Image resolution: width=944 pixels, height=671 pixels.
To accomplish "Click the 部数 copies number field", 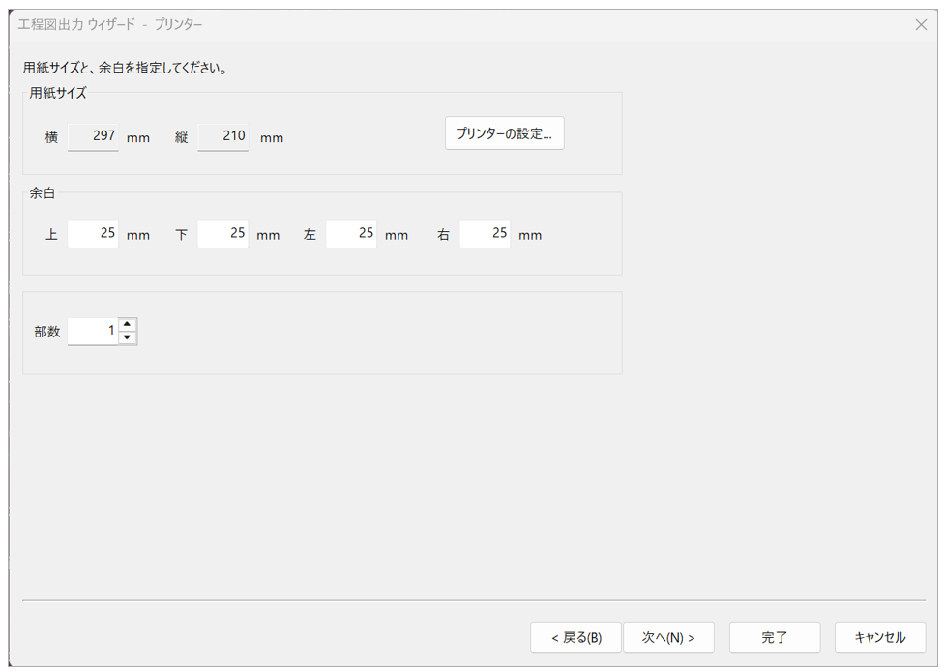I will click(94, 332).
